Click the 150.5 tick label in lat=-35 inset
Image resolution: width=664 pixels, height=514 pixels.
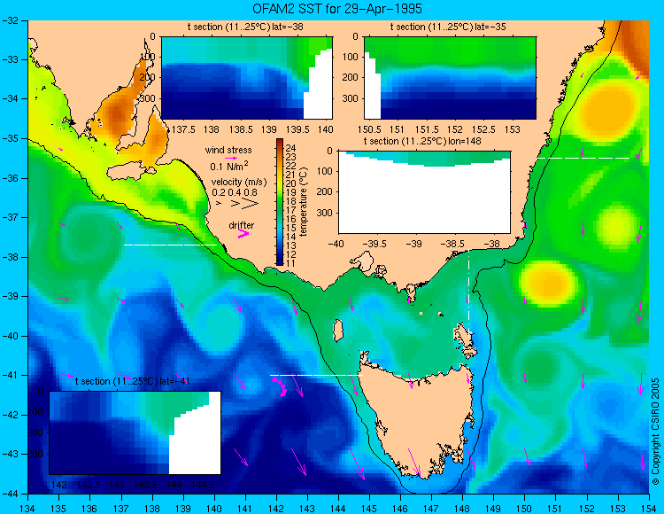pyautogui.click(x=370, y=129)
